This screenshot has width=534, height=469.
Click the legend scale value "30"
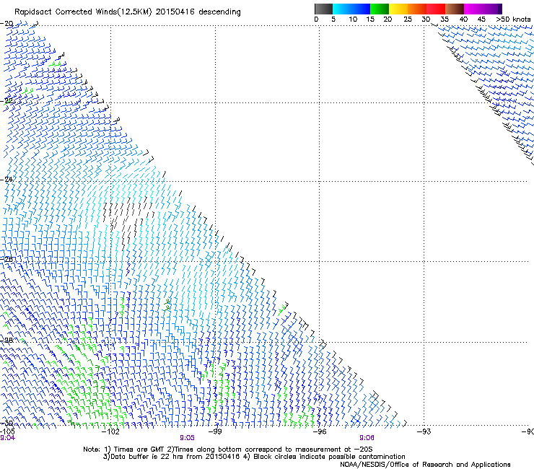pyautogui.click(x=426, y=19)
